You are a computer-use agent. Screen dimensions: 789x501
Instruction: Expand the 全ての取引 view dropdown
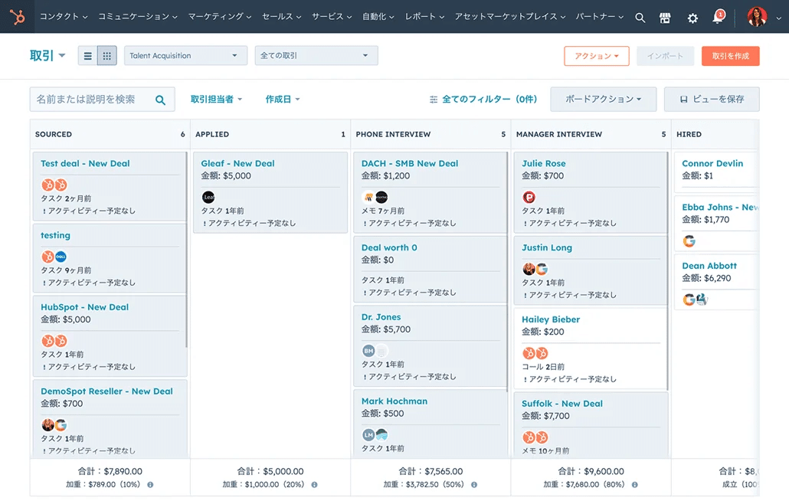(x=316, y=56)
